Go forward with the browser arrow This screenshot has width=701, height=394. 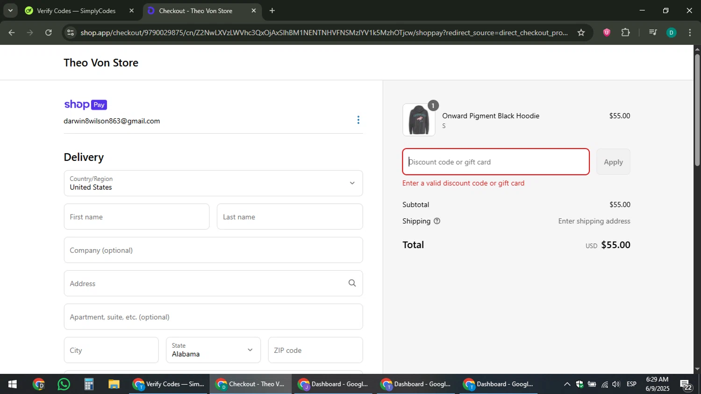pyautogui.click(x=30, y=33)
